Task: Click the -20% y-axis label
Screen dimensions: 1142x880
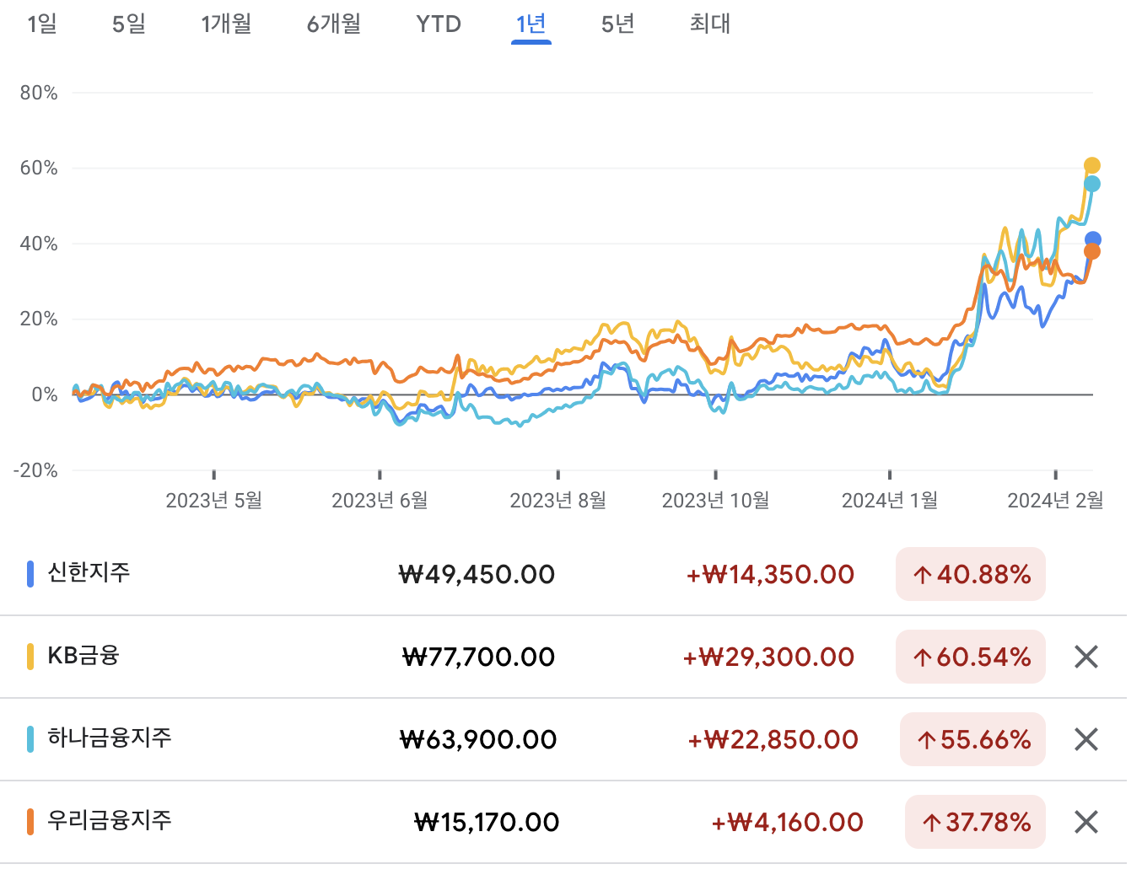Action: pos(35,470)
